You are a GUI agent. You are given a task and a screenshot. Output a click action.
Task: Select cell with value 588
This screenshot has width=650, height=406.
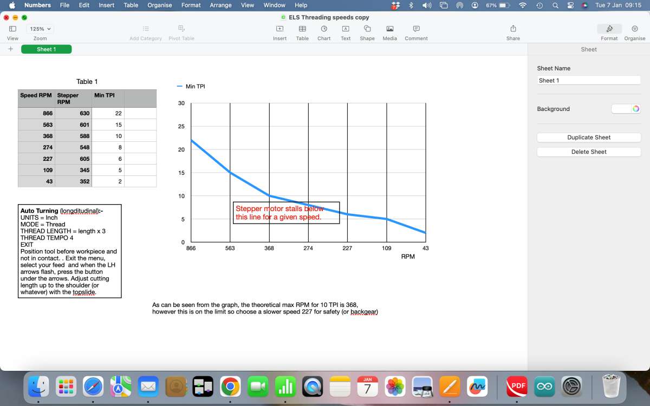[x=73, y=136]
